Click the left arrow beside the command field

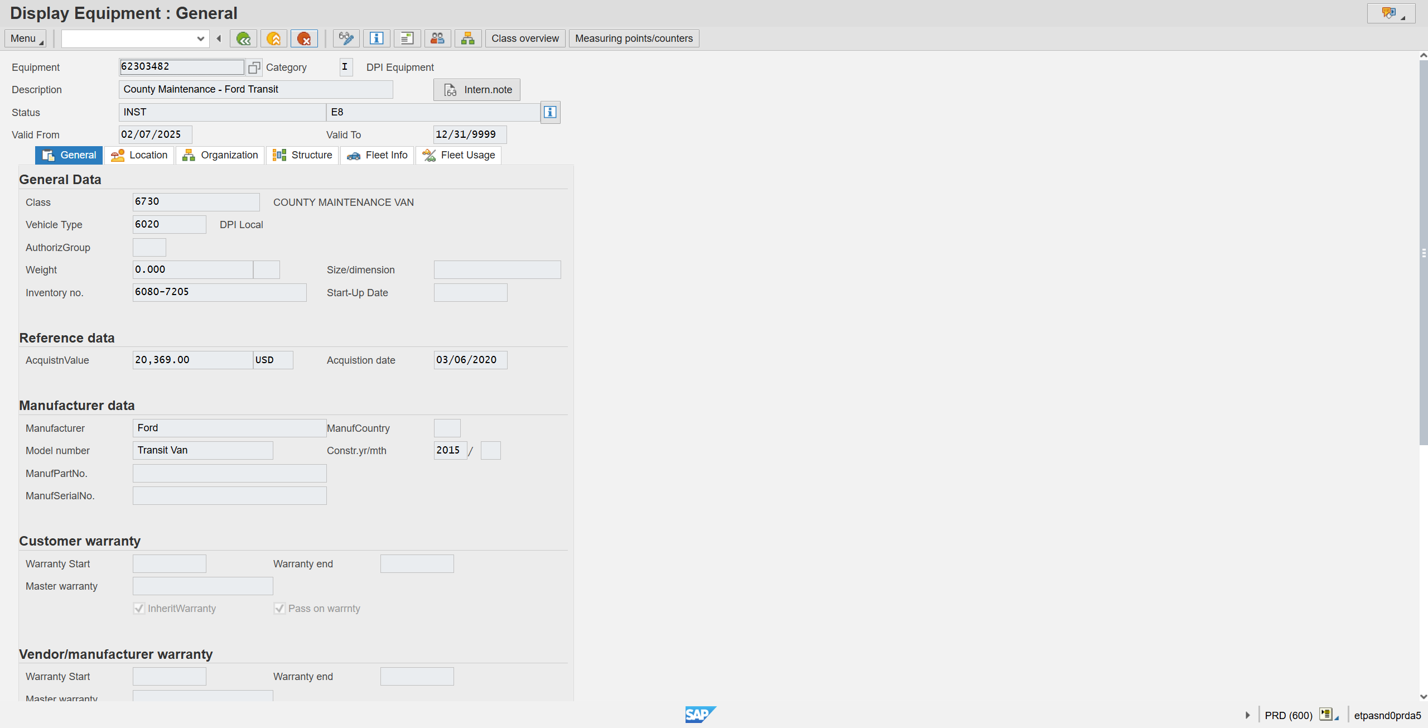point(219,38)
